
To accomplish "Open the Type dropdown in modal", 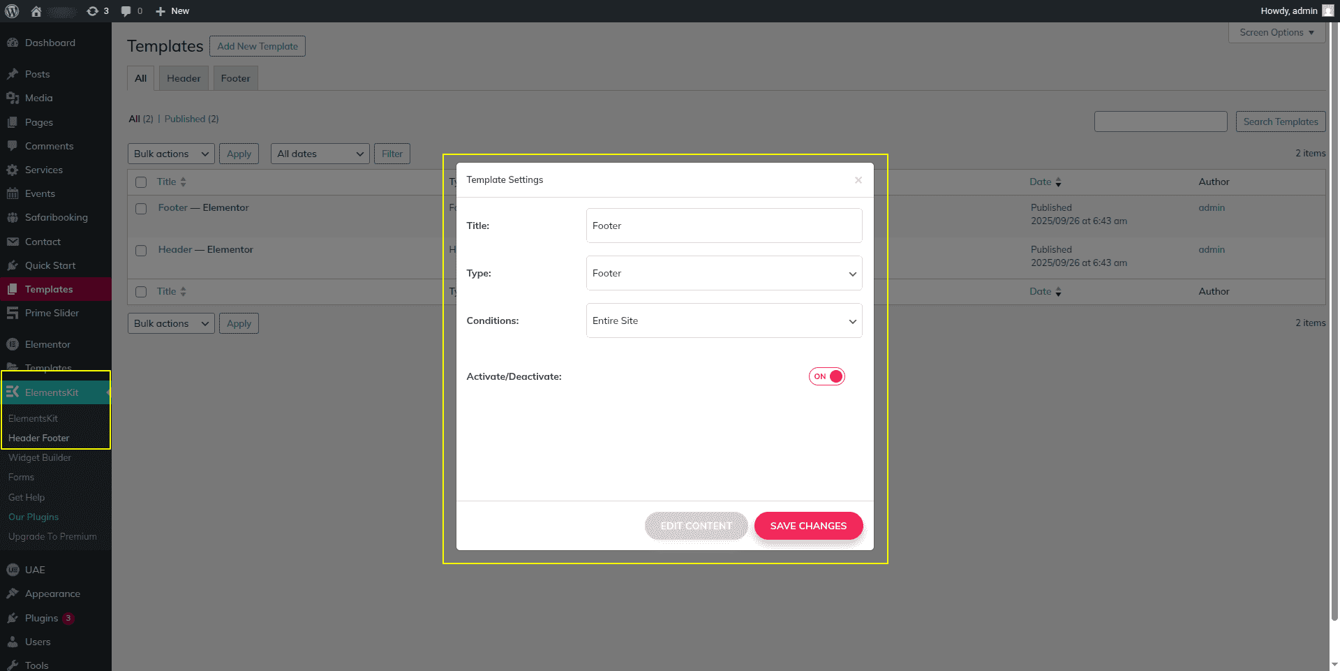I will pos(724,273).
